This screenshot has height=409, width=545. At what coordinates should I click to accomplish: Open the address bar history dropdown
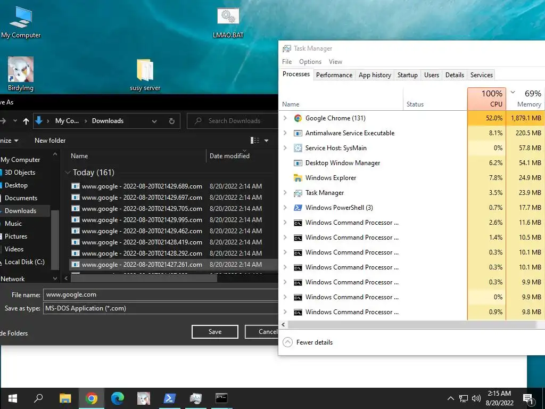click(x=154, y=121)
